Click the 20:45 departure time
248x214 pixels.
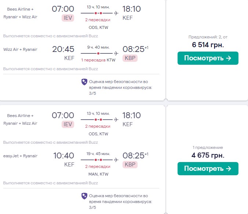point(63,49)
